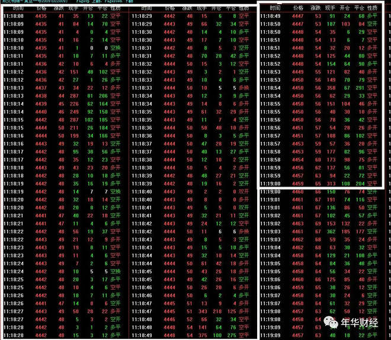Click volume 199 in the 11:18:16 row
The image size is (391, 340).
pos(74,136)
